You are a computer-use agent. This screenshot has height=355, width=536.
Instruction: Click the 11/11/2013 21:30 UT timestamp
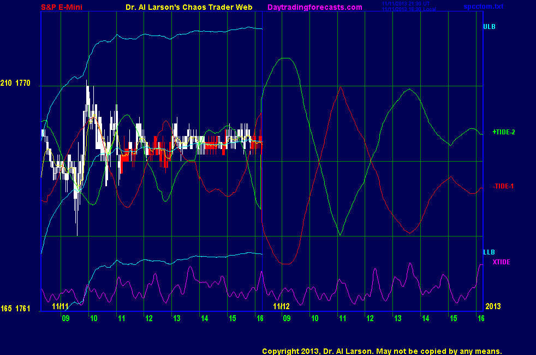click(406, 4)
